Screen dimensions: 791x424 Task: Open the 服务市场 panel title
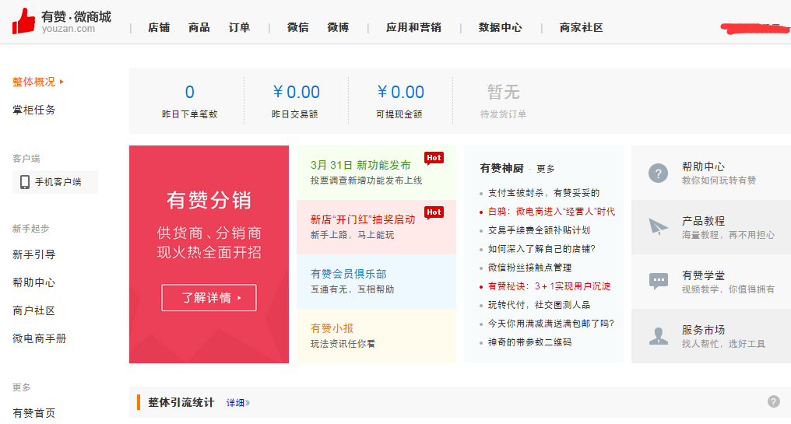[703, 330]
